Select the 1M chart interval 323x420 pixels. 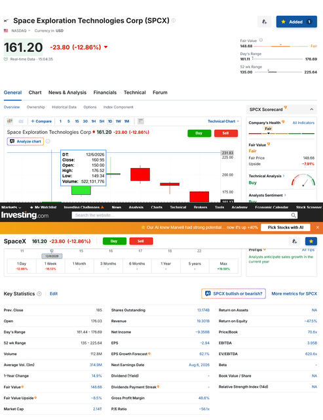coord(126,121)
